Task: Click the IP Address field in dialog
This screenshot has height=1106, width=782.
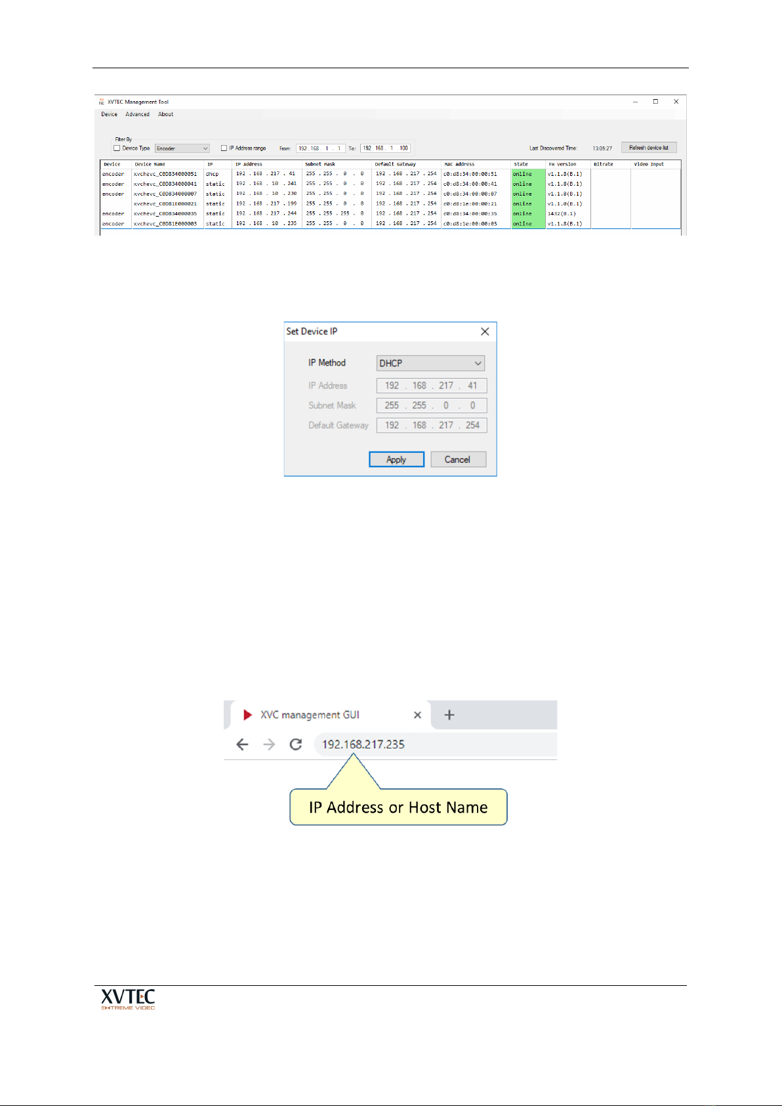Action: [432, 385]
